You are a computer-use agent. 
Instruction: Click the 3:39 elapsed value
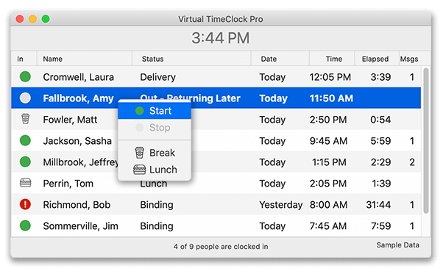click(380, 77)
